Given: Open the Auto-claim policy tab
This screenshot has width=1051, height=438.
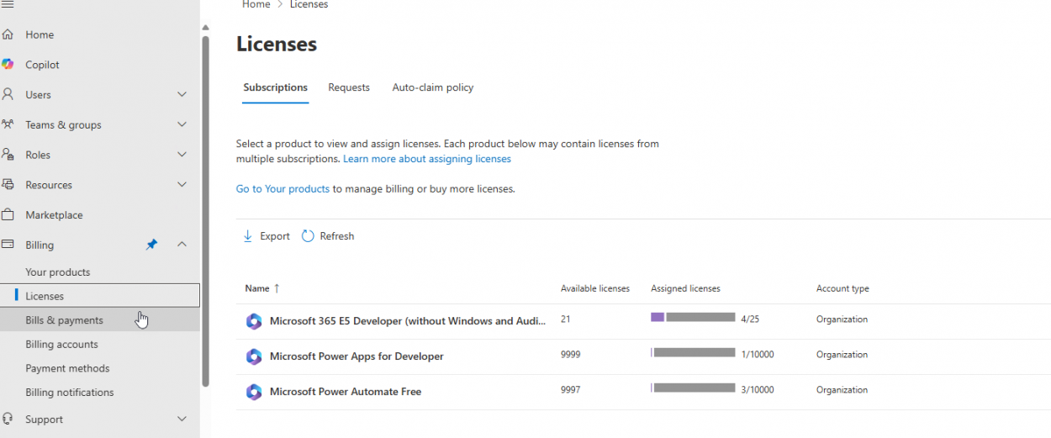Looking at the screenshot, I should (433, 87).
